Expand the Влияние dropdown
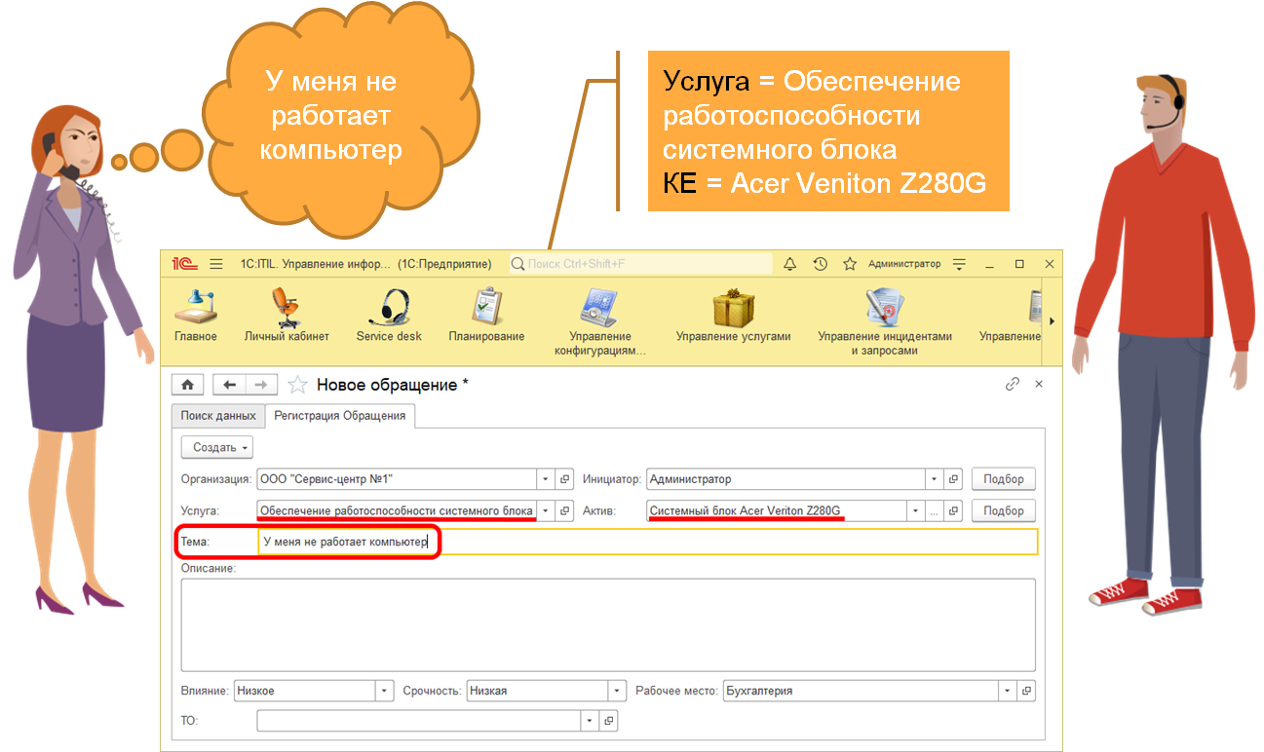This screenshot has height=752, width=1264. (x=384, y=691)
